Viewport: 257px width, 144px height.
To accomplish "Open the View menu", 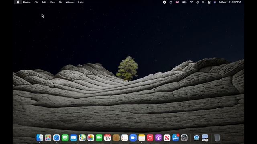I will point(53,2).
